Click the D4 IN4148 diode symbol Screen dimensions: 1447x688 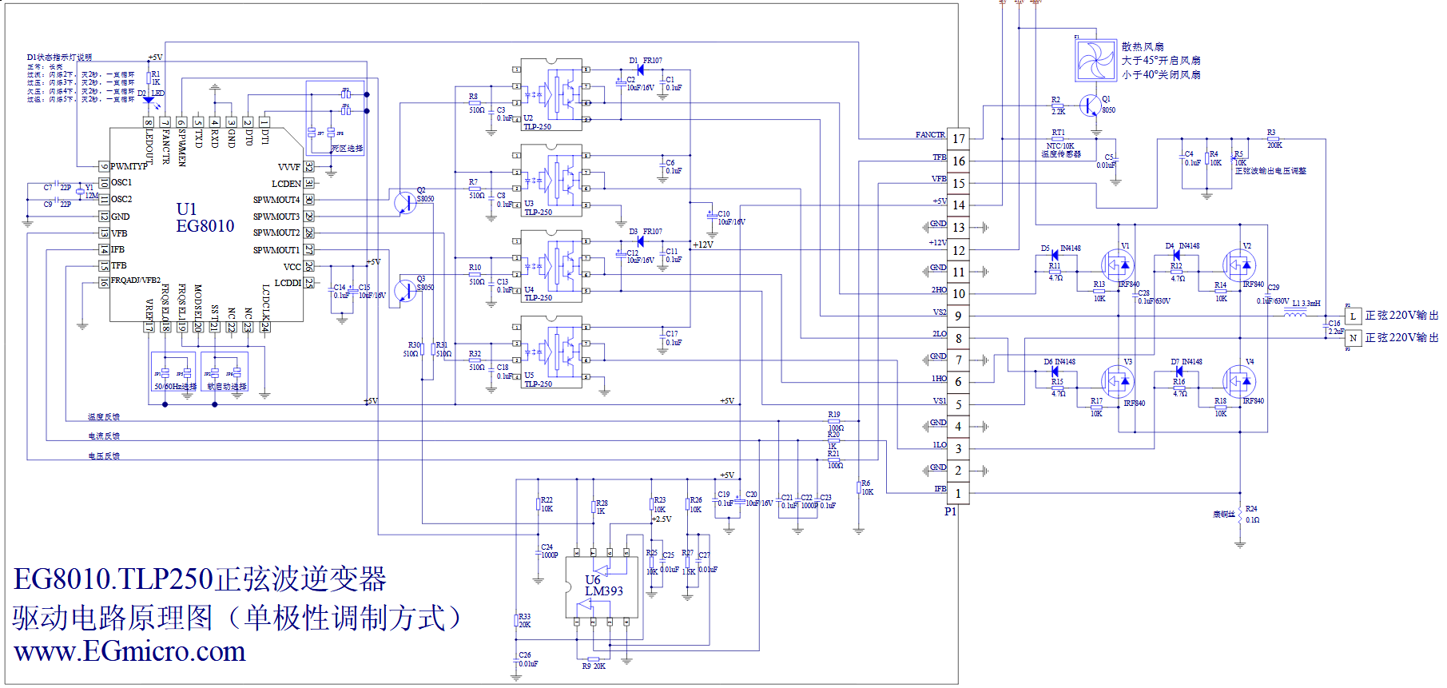(1176, 256)
